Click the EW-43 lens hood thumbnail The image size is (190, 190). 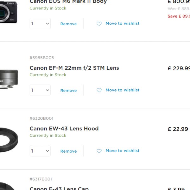[x=9, y=139]
